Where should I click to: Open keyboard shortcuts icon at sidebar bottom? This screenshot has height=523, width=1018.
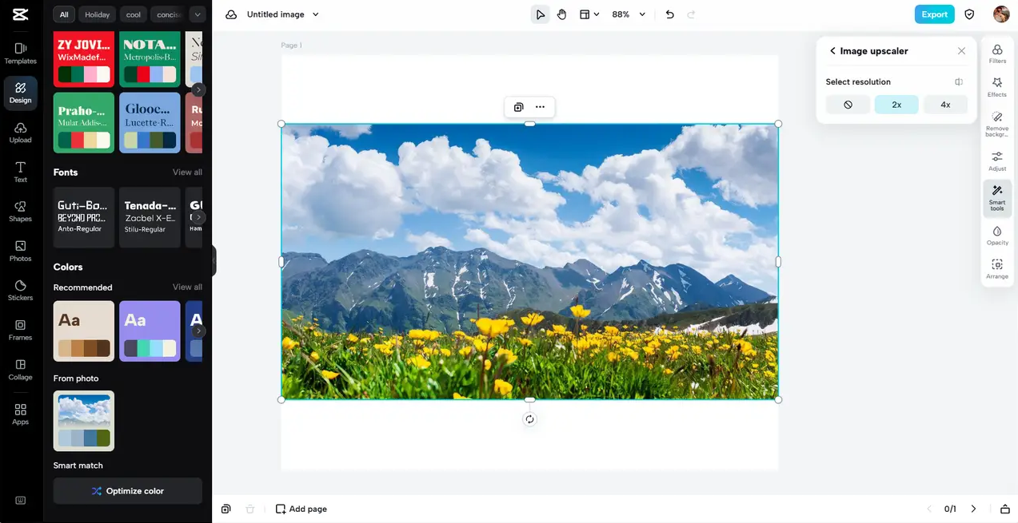[21, 501]
